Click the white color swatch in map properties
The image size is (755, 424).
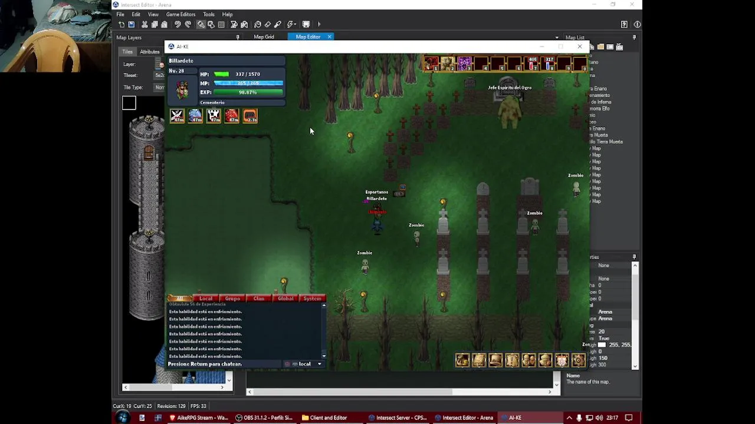coord(602,344)
